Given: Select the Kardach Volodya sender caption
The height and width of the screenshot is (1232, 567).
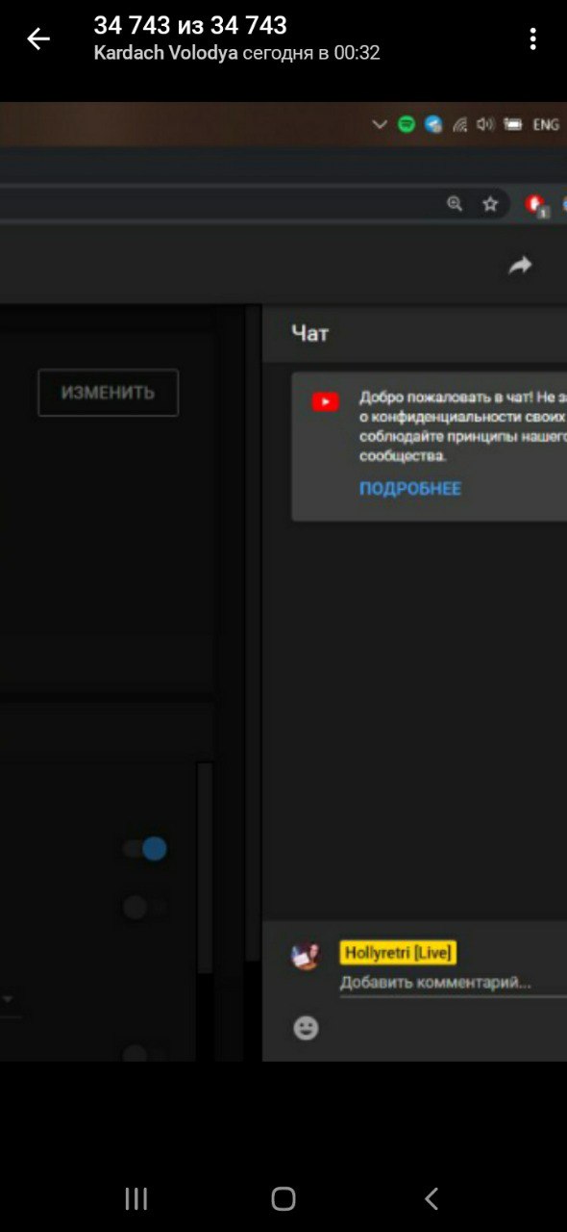Looking at the screenshot, I should (x=165, y=53).
